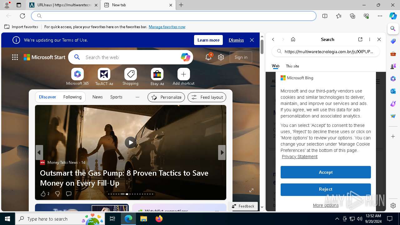Expand the featured article fullscreen
The image size is (400, 225).
tap(251, 190)
